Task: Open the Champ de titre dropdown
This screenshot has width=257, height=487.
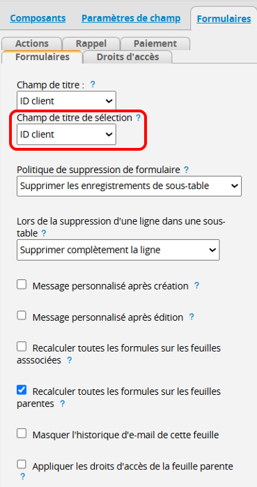Action: click(x=66, y=101)
